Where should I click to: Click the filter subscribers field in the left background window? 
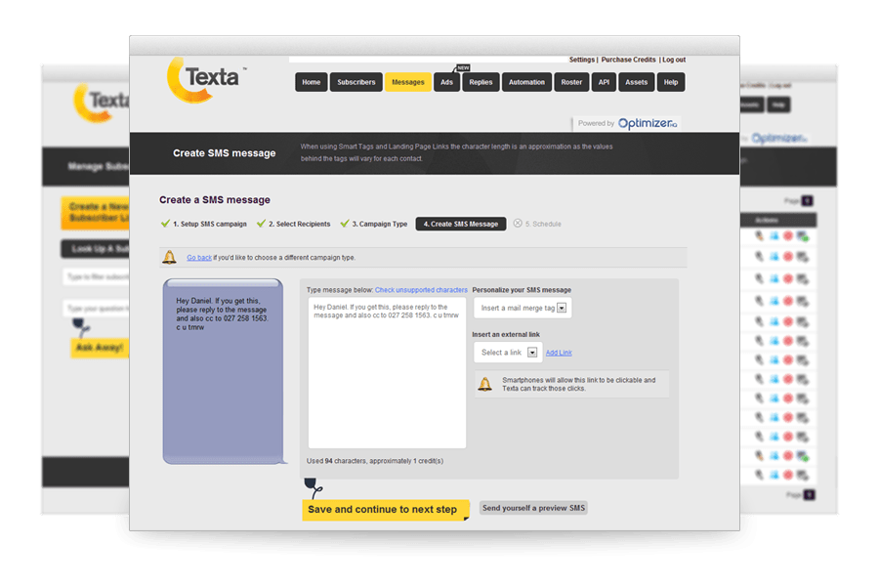97,276
